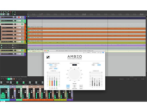Click the New Project toolbar icon

1,12
